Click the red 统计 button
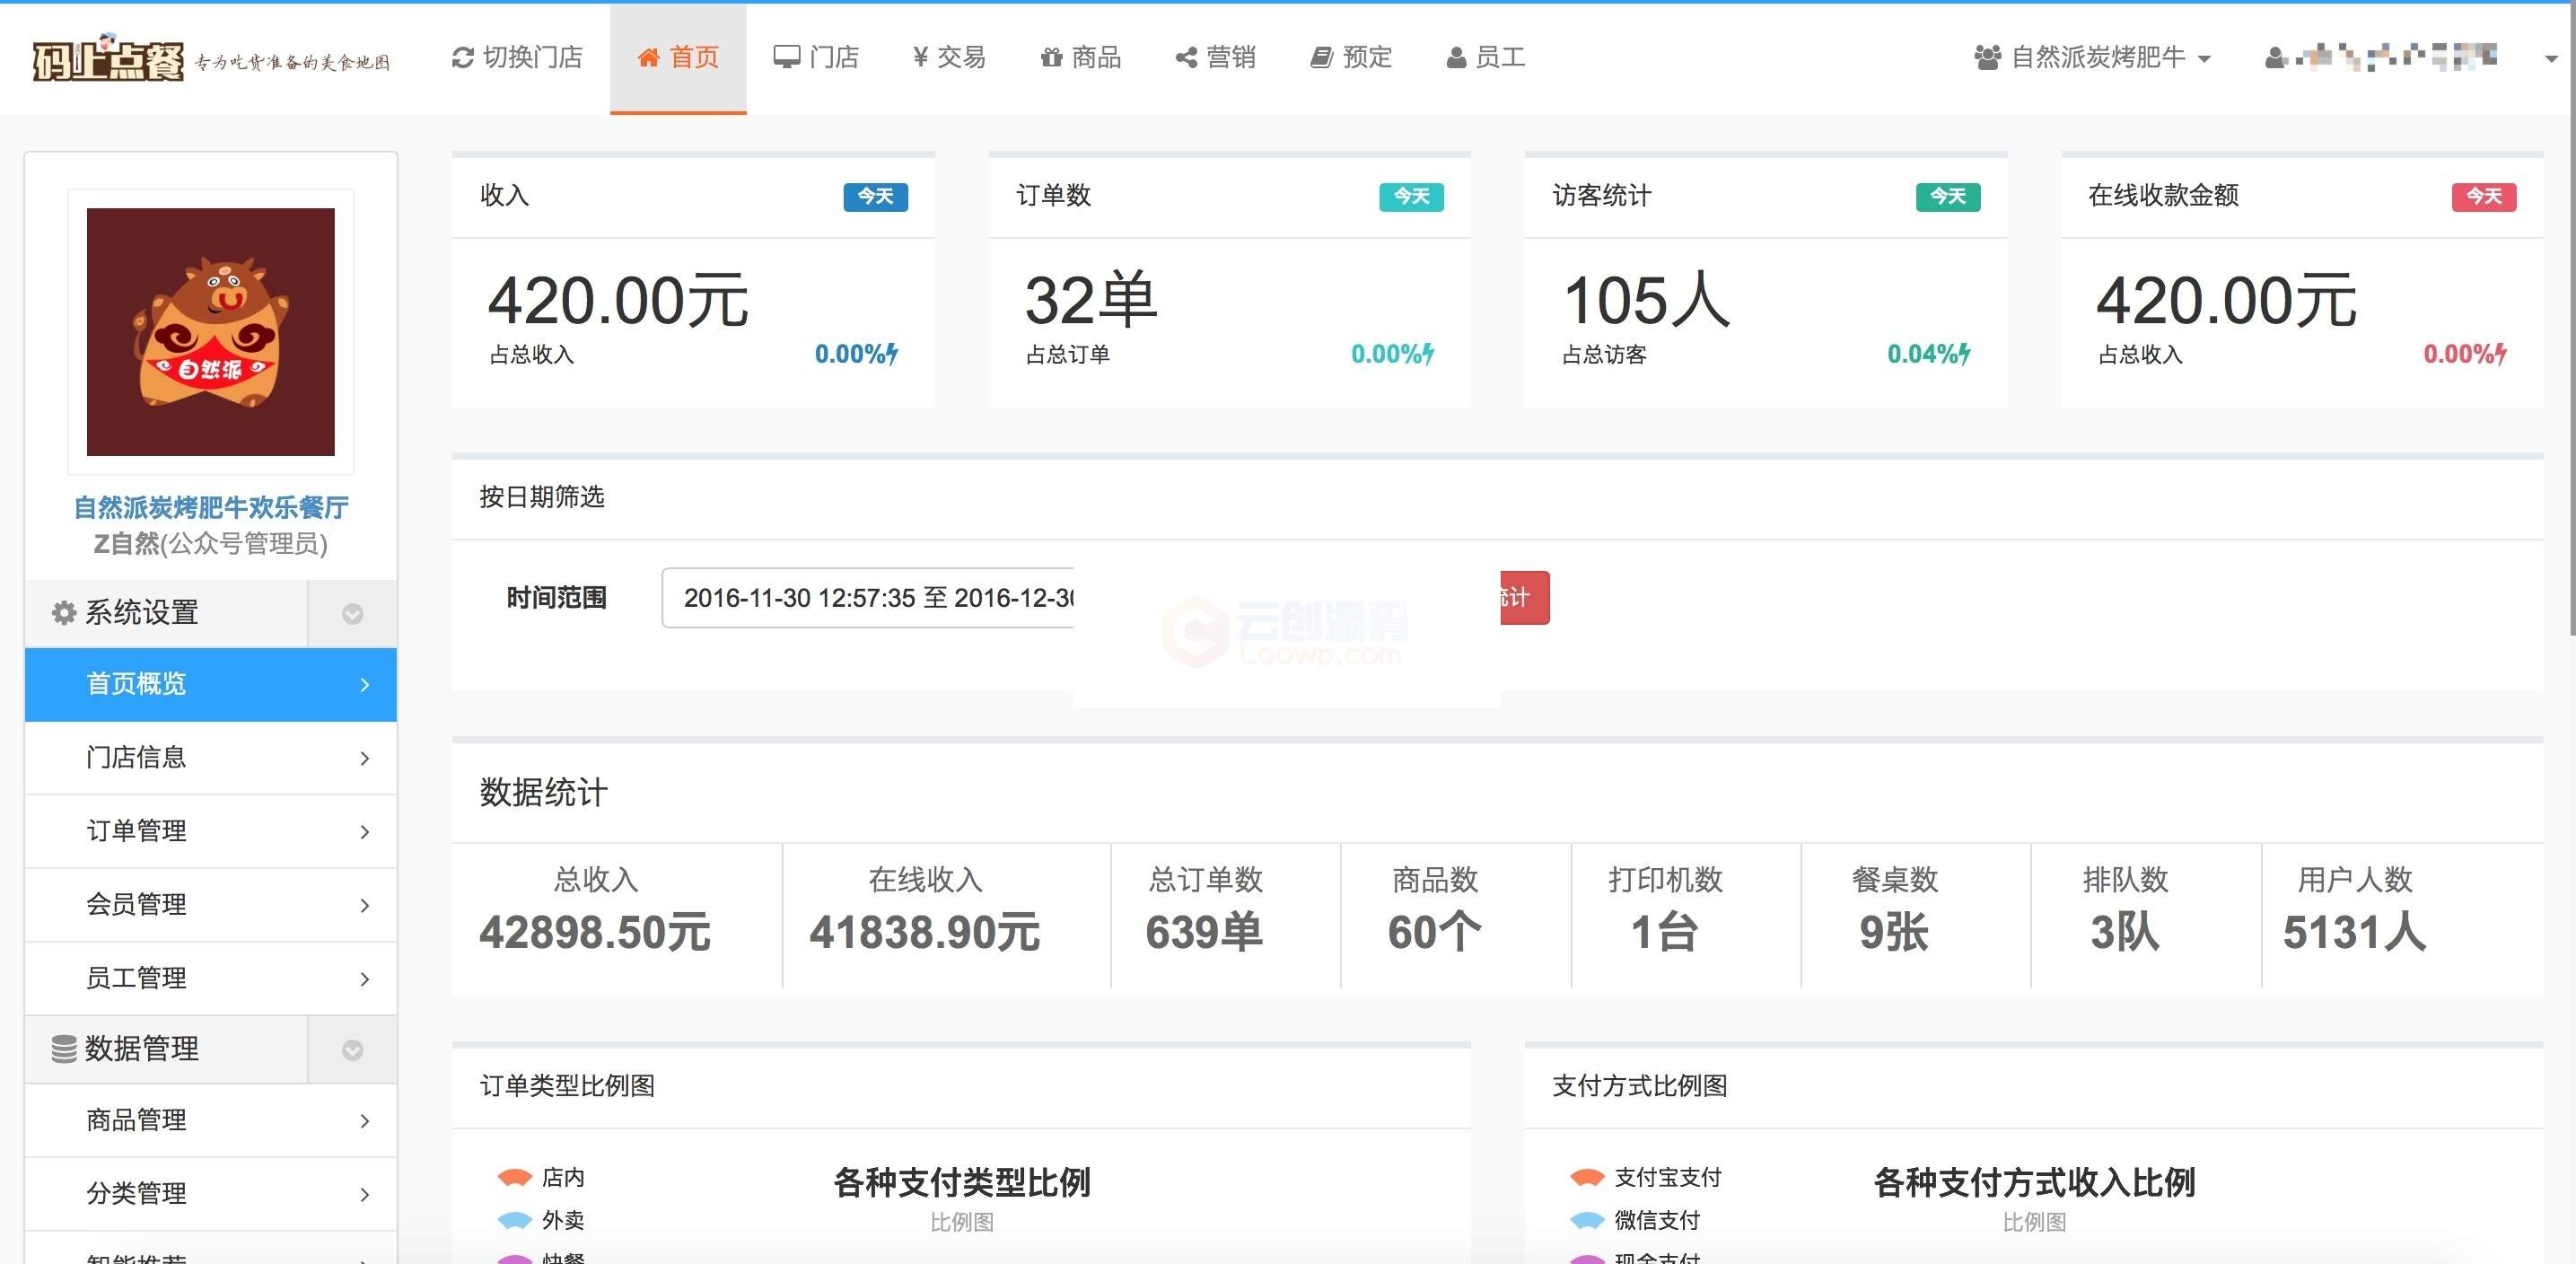 (x=1525, y=598)
